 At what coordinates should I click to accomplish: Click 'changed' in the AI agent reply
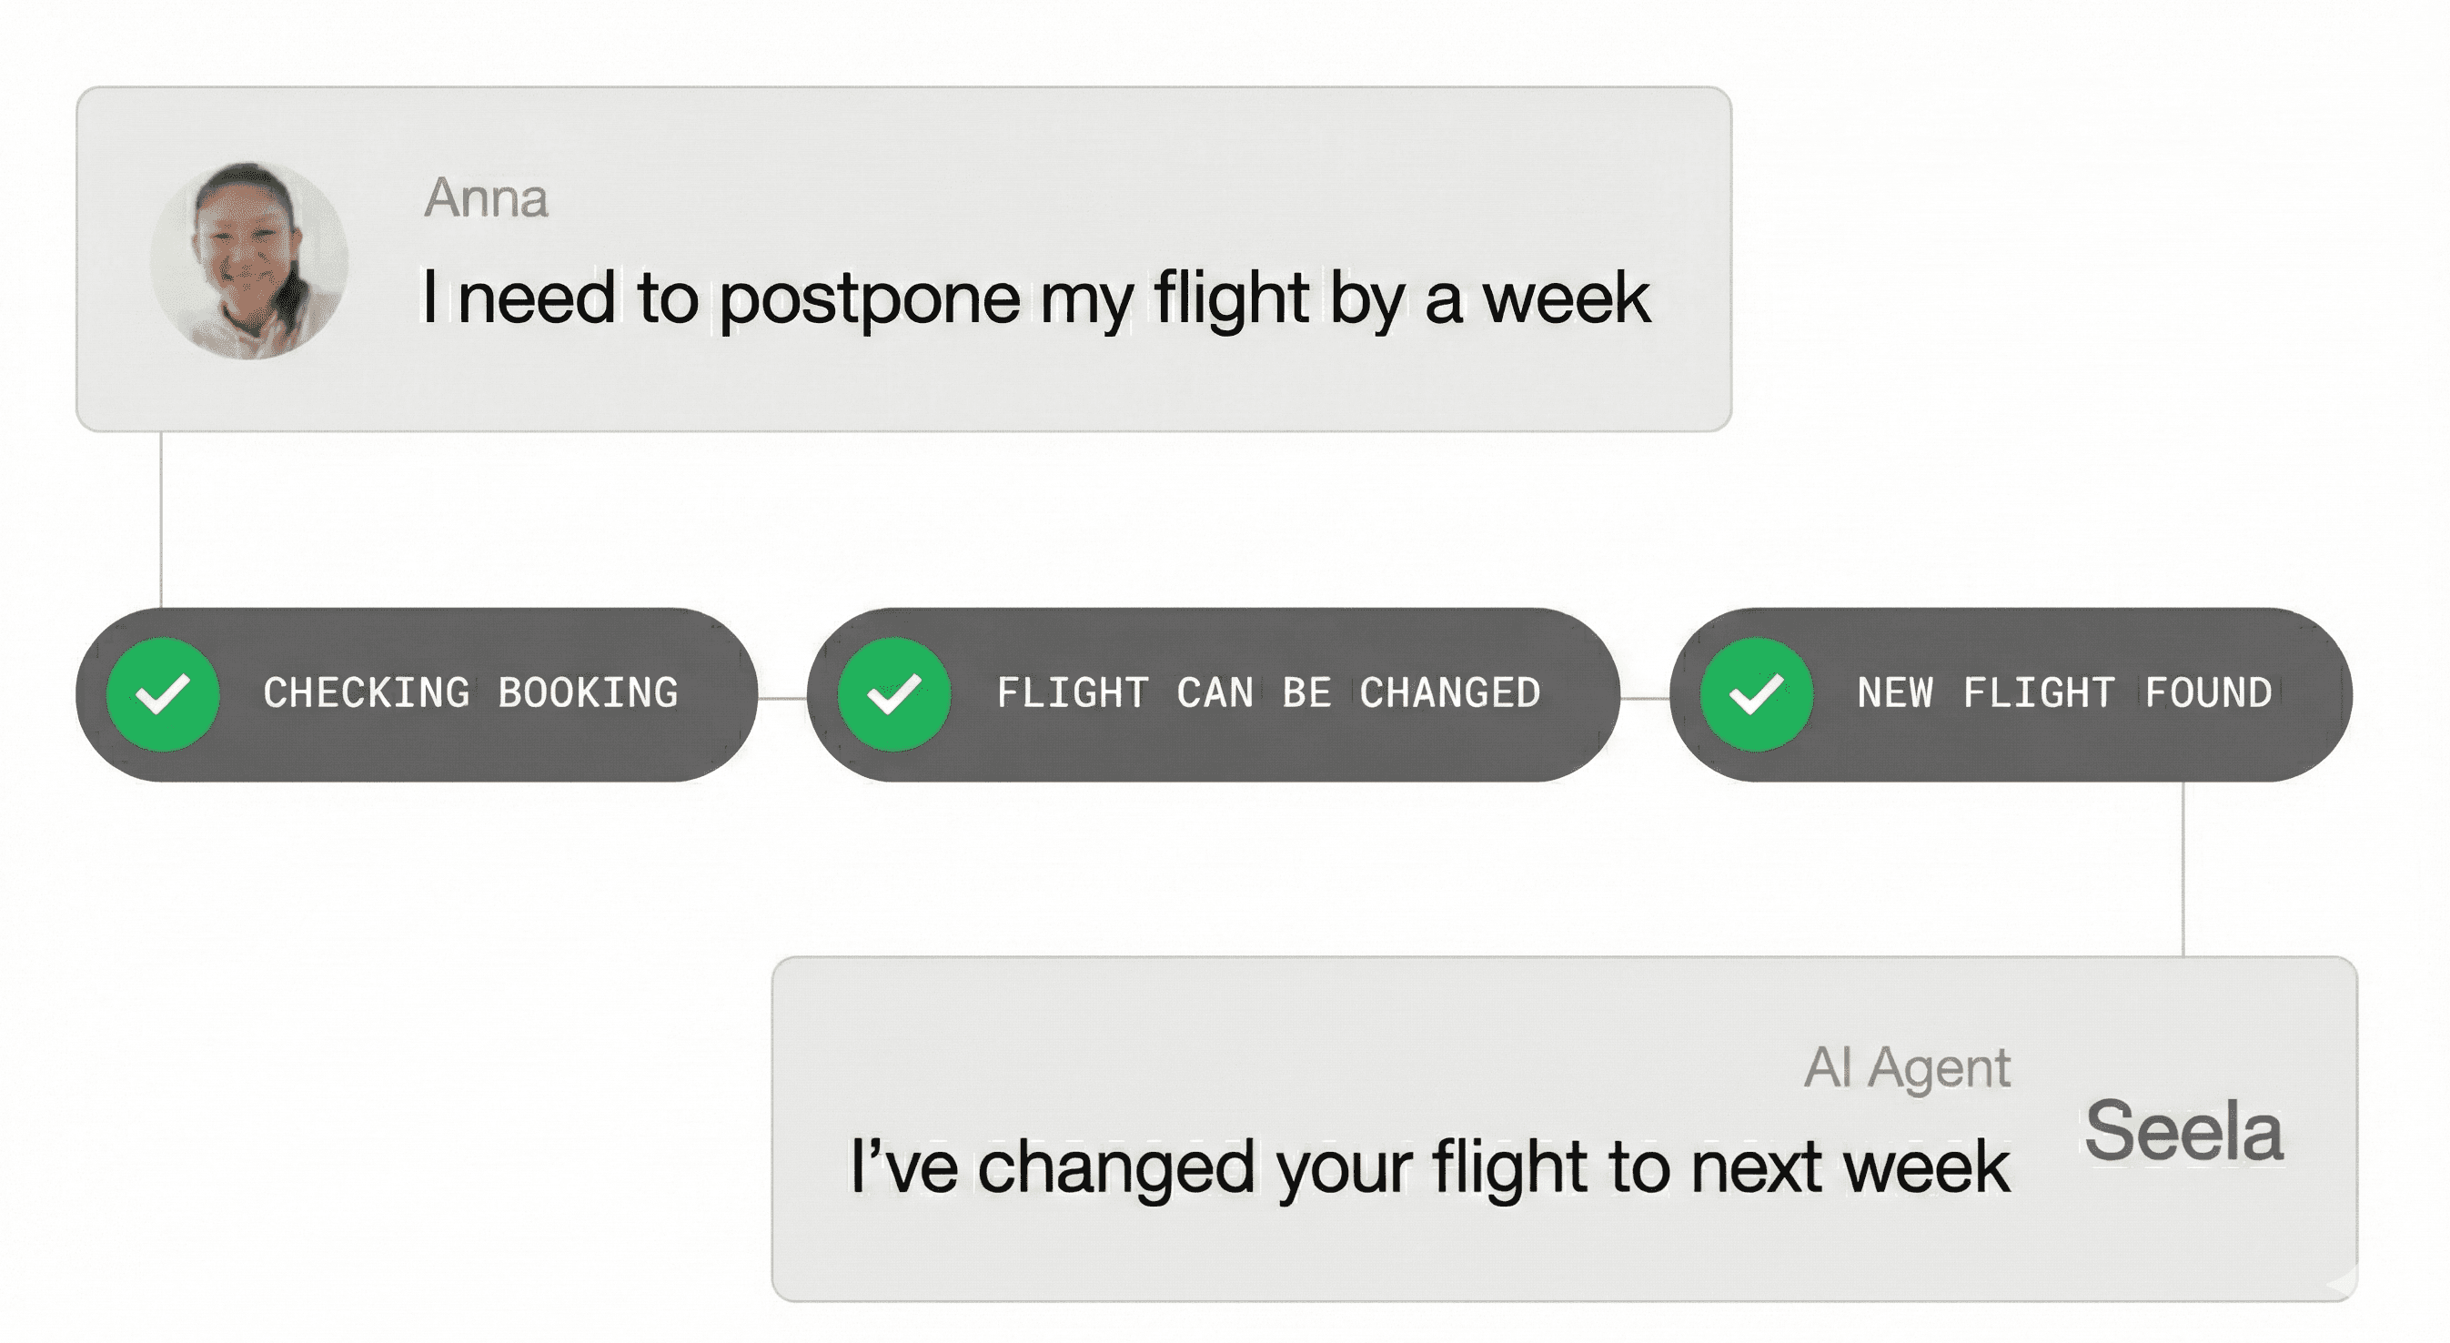pos(1115,1167)
